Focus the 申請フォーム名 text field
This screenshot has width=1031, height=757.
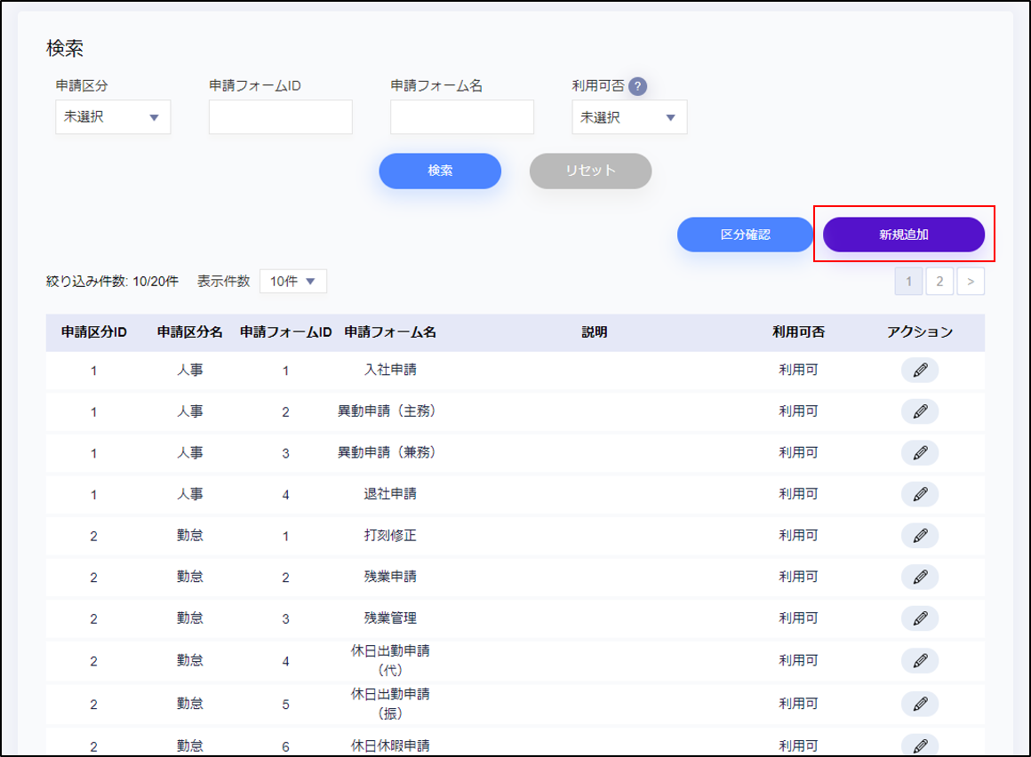(462, 117)
